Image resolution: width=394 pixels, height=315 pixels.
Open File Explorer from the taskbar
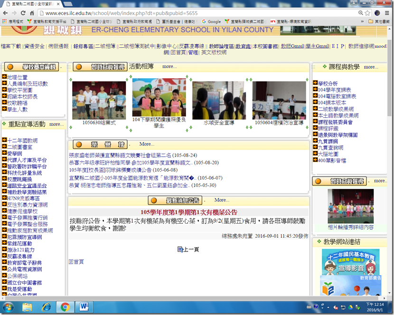(27, 307)
